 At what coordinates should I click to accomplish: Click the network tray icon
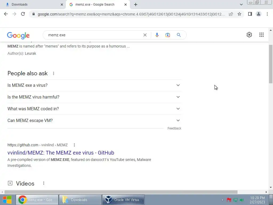pyautogui.click(x=235, y=200)
